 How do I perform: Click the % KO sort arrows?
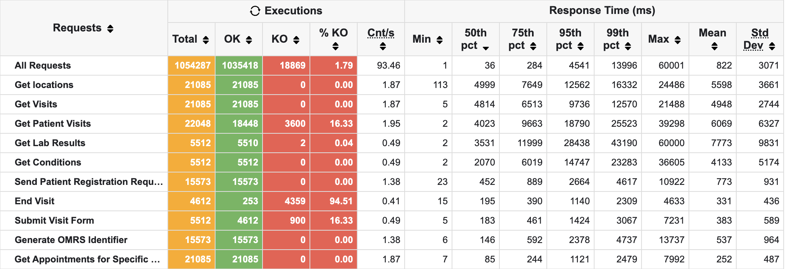tap(336, 47)
